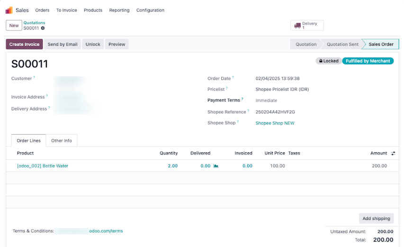Click the Order Date value 02/04/2025 13:59:38
The height and width of the screenshot is (247, 404).
278,78
